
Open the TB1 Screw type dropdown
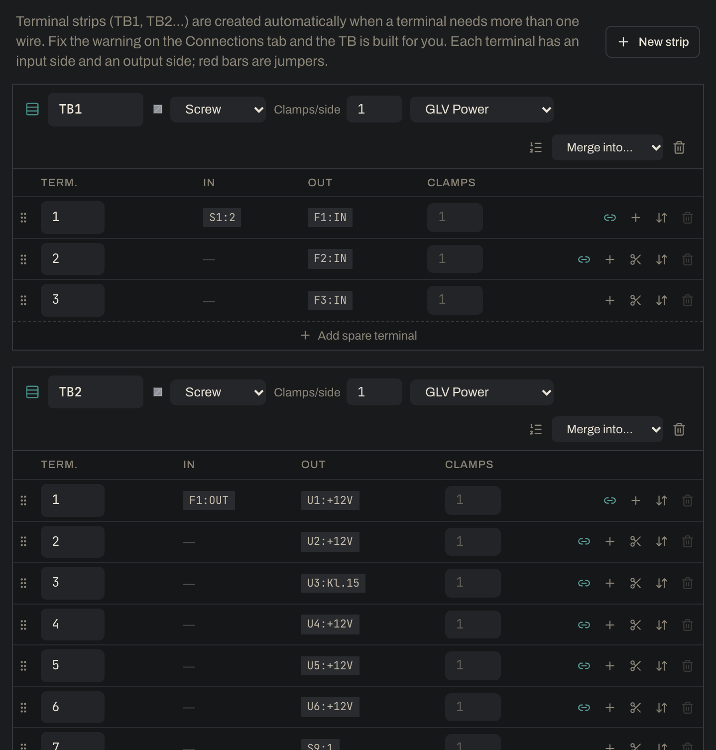218,110
